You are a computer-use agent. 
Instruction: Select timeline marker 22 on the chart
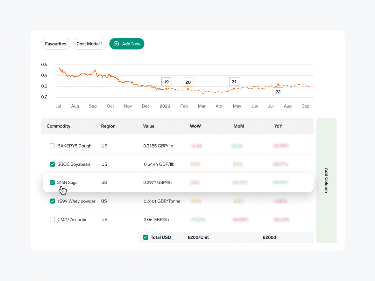tap(278, 92)
